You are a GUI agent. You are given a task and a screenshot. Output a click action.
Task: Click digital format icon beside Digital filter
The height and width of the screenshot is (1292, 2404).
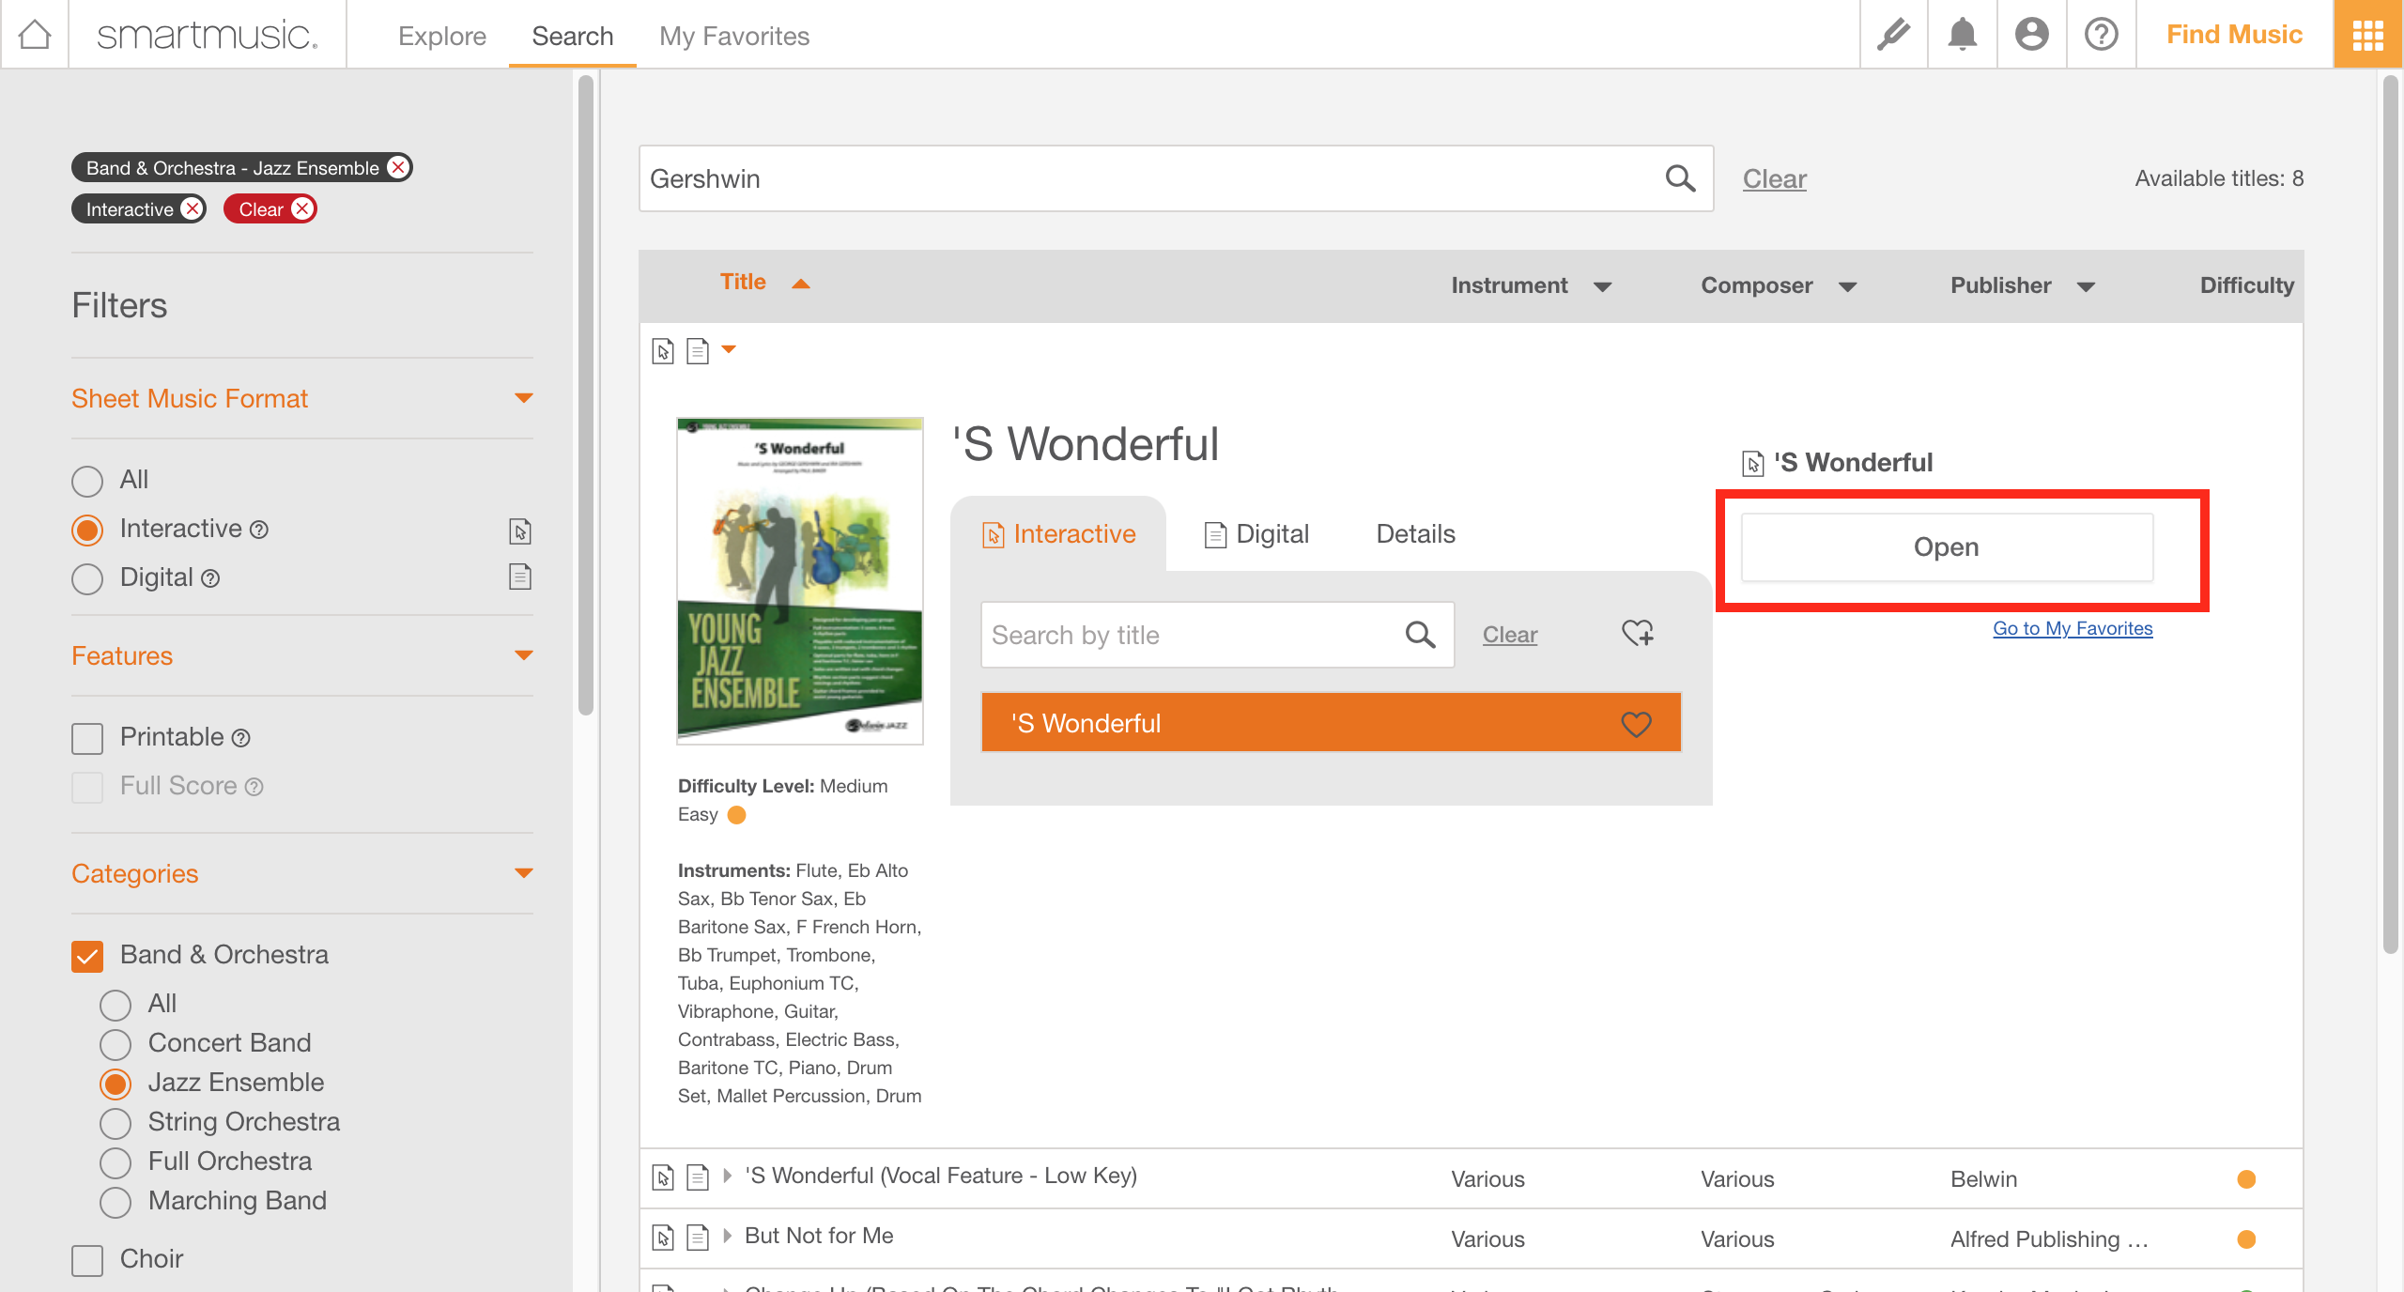(520, 577)
